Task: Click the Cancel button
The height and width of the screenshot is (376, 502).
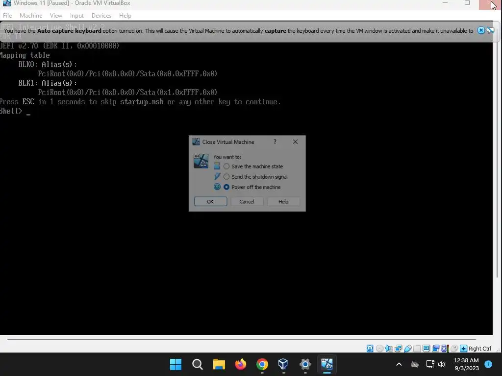Action: [247, 201]
